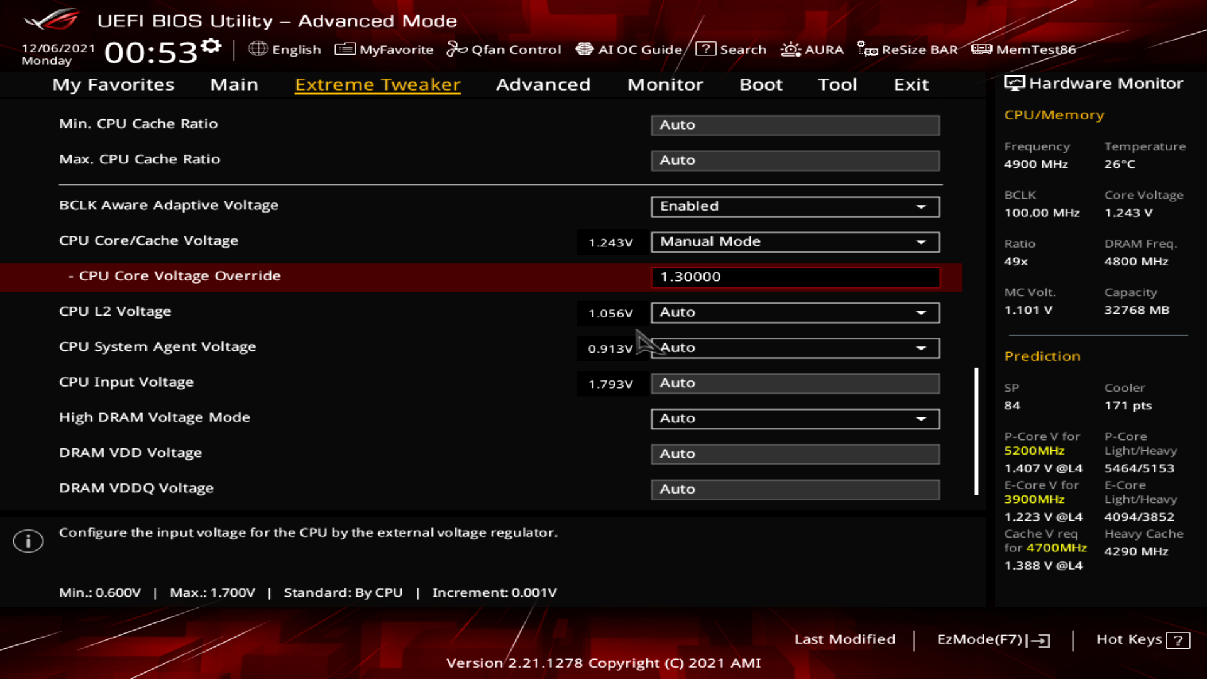1207x679 pixels.
Task: Click CPU Core Voltage Override value field
Action: 795,277
